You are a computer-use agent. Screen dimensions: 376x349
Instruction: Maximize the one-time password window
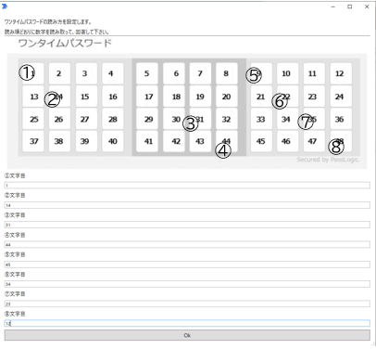tap(350, 6)
